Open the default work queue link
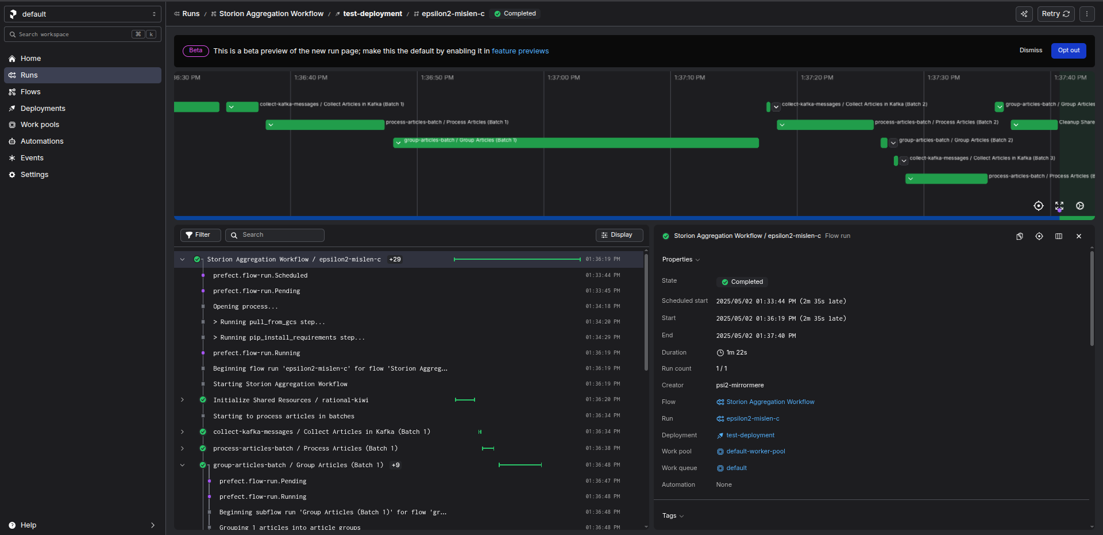Viewport: 1103px width, 535px height. click(732, 468)
